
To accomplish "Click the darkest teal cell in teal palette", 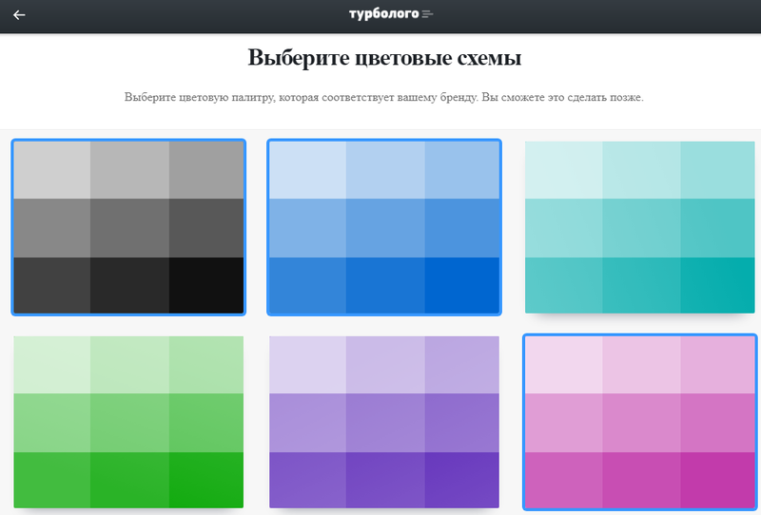I will (717, 284).
